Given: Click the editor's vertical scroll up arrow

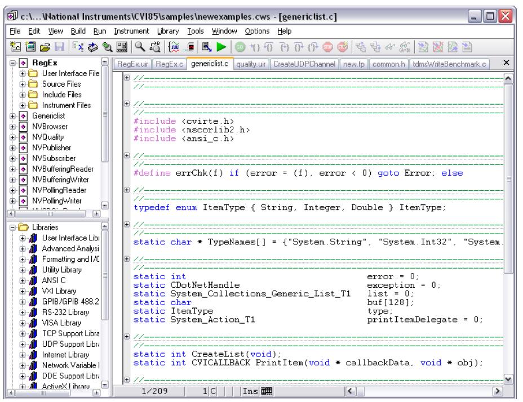Looking at the screenshot, I should coord(508,79).
